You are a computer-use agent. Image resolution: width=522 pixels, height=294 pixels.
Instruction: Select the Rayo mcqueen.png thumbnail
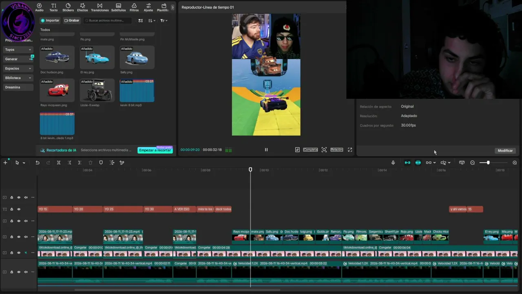(57, 90)
